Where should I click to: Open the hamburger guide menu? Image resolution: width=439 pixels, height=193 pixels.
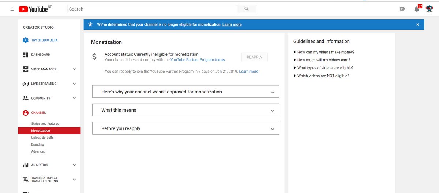tap(12, 9)
